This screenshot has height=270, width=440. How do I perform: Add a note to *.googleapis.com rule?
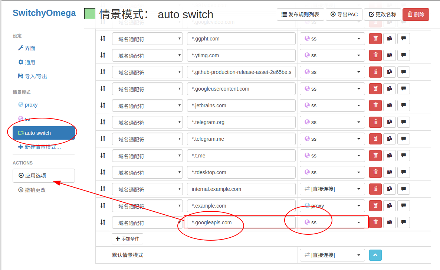[x=404, y=222]
